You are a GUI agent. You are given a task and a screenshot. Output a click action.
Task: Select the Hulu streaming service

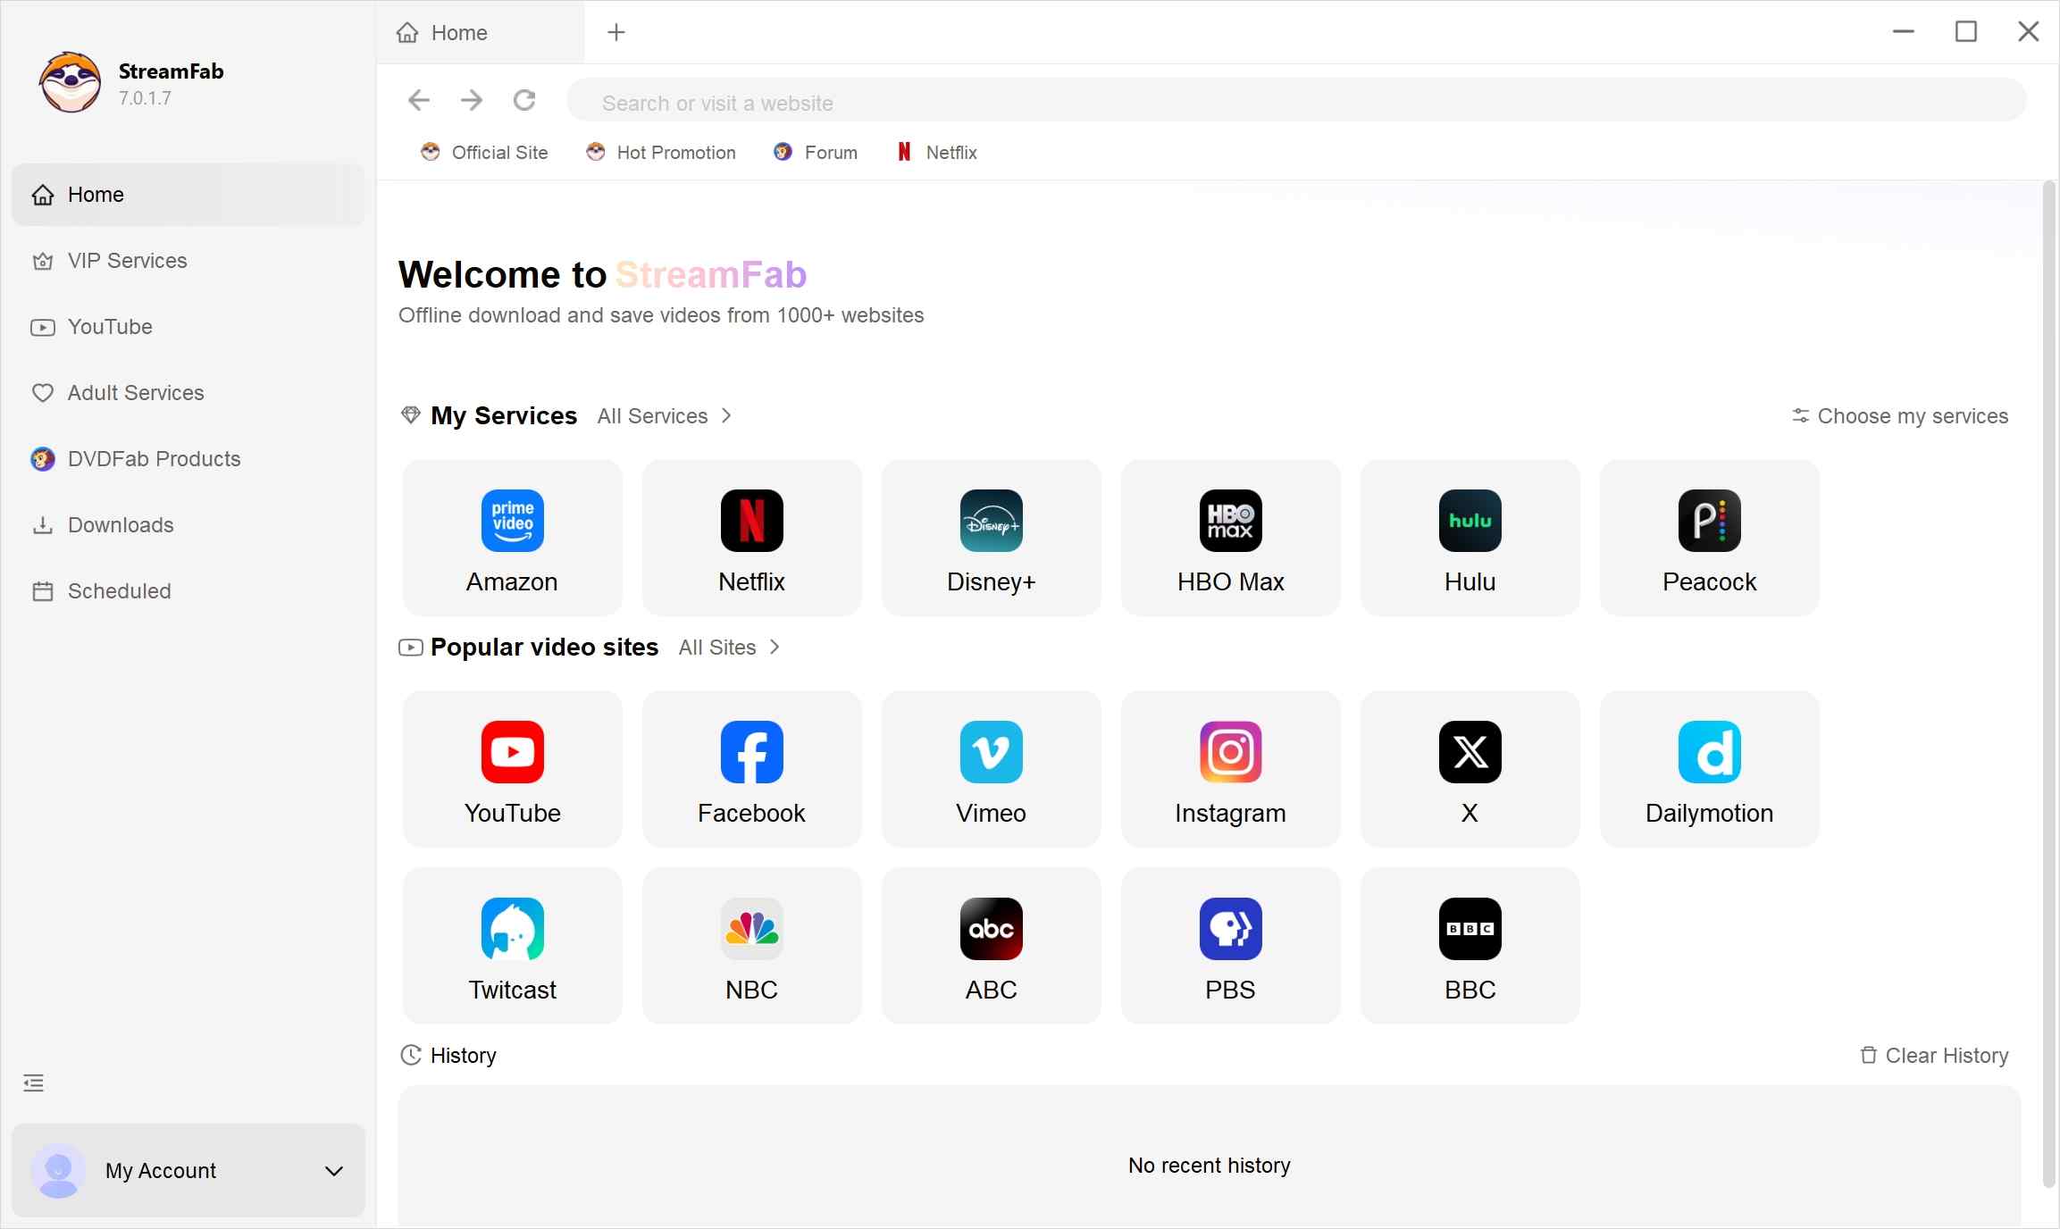pos(1470,537)
